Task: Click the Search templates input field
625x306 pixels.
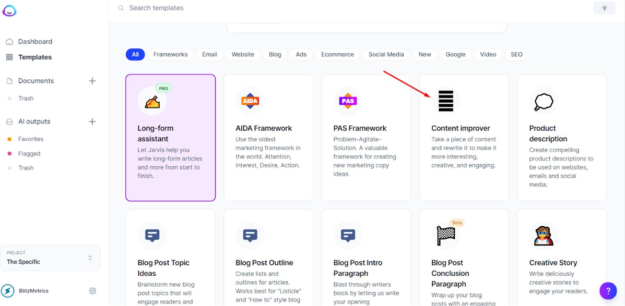Action: (313, 8)
